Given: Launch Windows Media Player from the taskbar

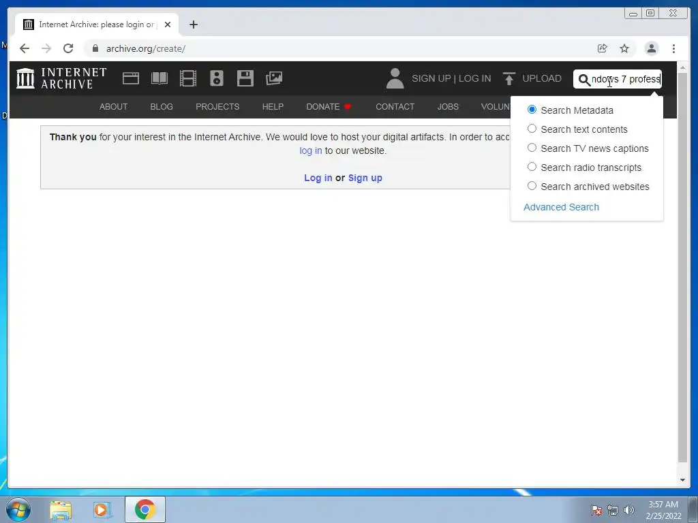Looking at the screenshot, I should (101, 509).
